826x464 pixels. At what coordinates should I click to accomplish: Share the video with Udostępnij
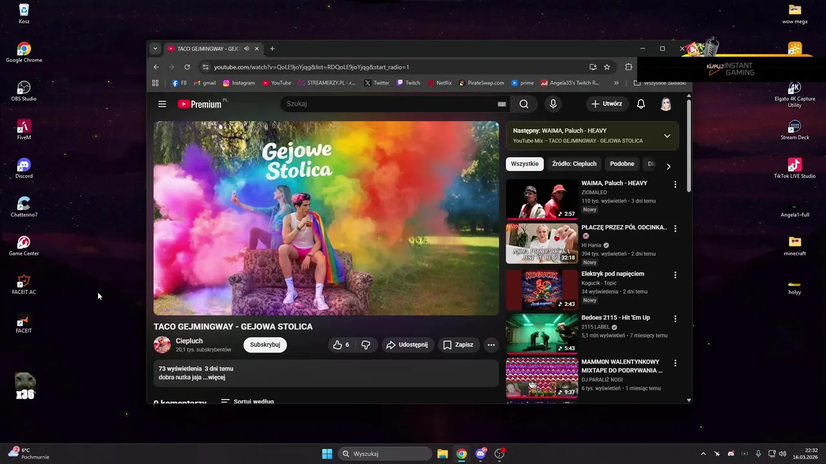[x=407, y=345]
